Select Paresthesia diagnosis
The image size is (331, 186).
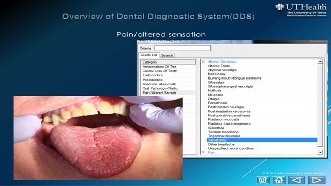pyautogui.click(x=217, y=103)
